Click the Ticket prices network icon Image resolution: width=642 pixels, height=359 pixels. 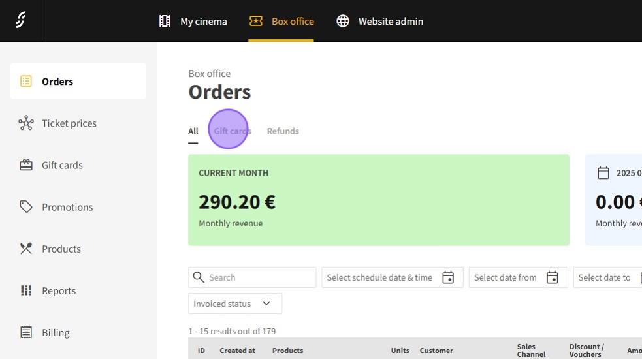point(26,123)
